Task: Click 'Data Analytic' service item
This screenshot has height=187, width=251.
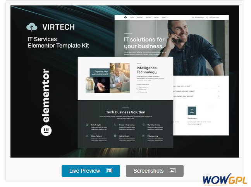Action: point(96,125)
